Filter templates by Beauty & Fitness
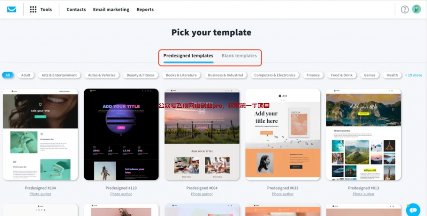 pos(141,75)
